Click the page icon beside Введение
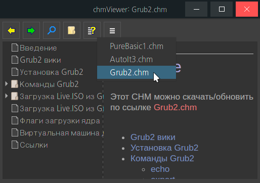 [15, 48]
